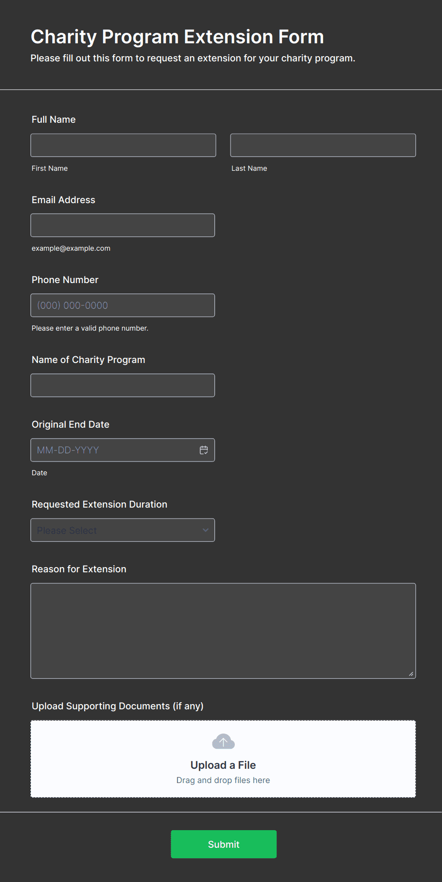Select the Email Address text box
The height and width of the screenshot is (882, 442).
click(123, 225)
